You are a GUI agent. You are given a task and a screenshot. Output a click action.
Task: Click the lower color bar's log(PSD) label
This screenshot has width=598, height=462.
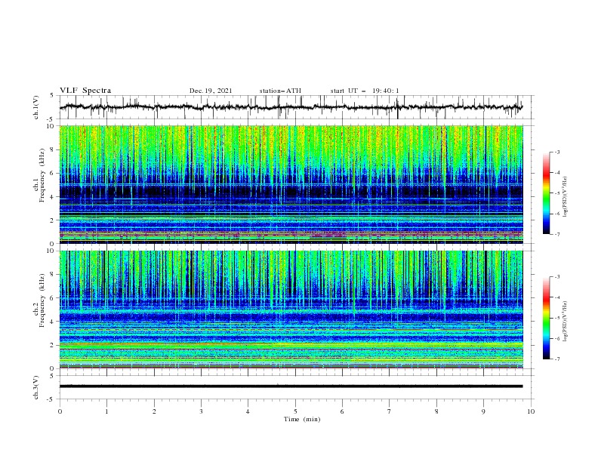566,322
